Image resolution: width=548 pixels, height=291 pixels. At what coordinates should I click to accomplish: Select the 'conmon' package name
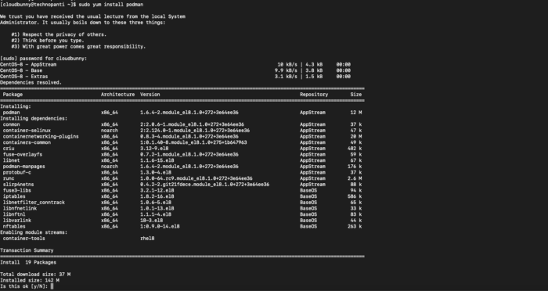click(x=11, y=124)
